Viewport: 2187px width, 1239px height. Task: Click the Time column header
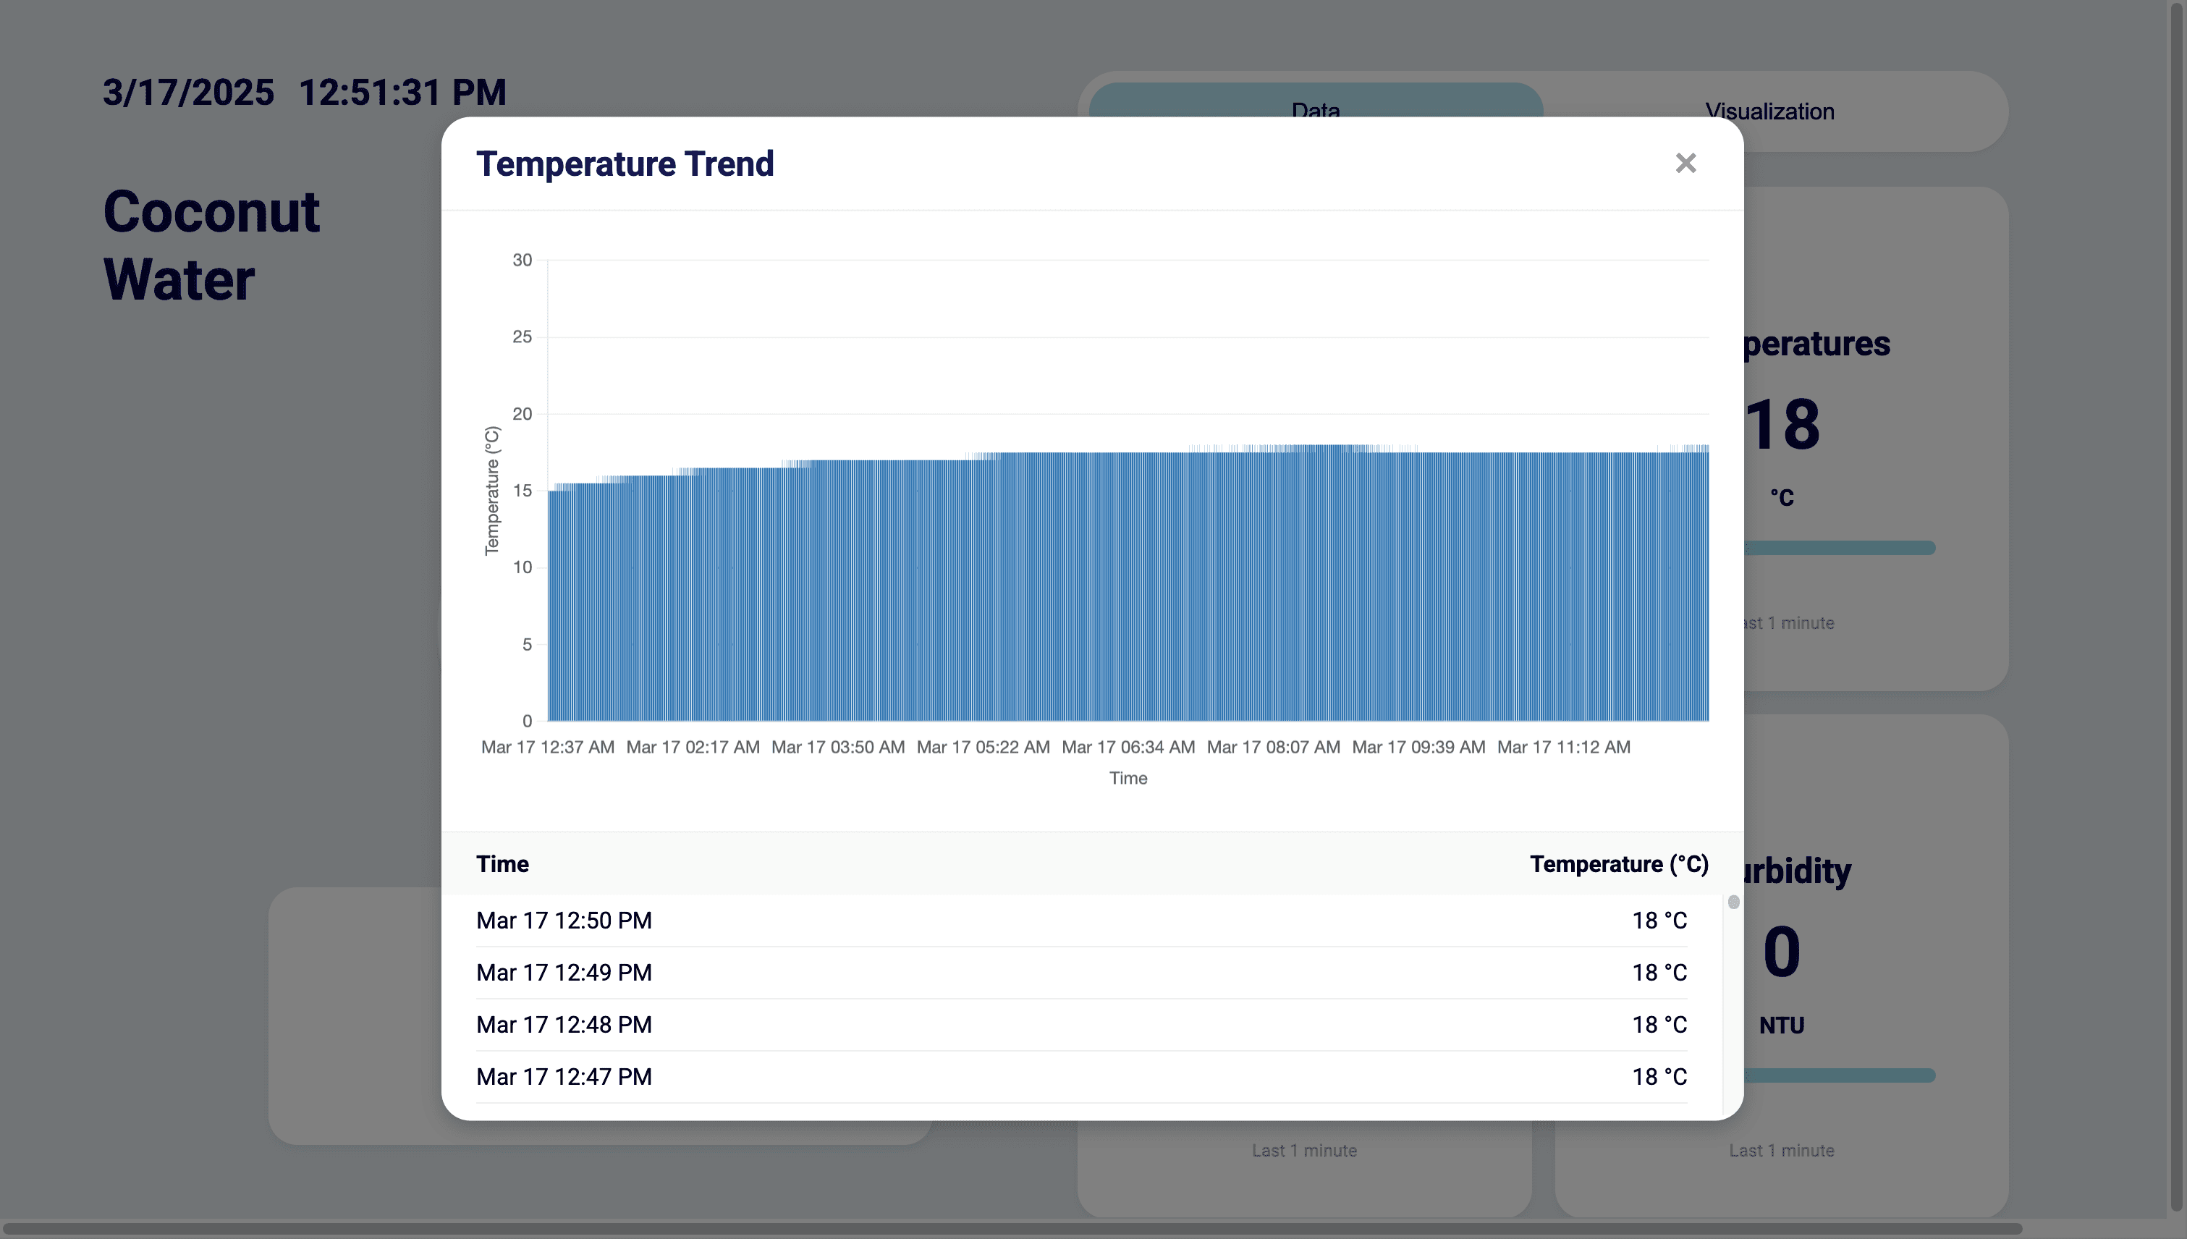(502, 863)
